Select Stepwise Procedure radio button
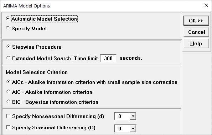 click(9, 47)
